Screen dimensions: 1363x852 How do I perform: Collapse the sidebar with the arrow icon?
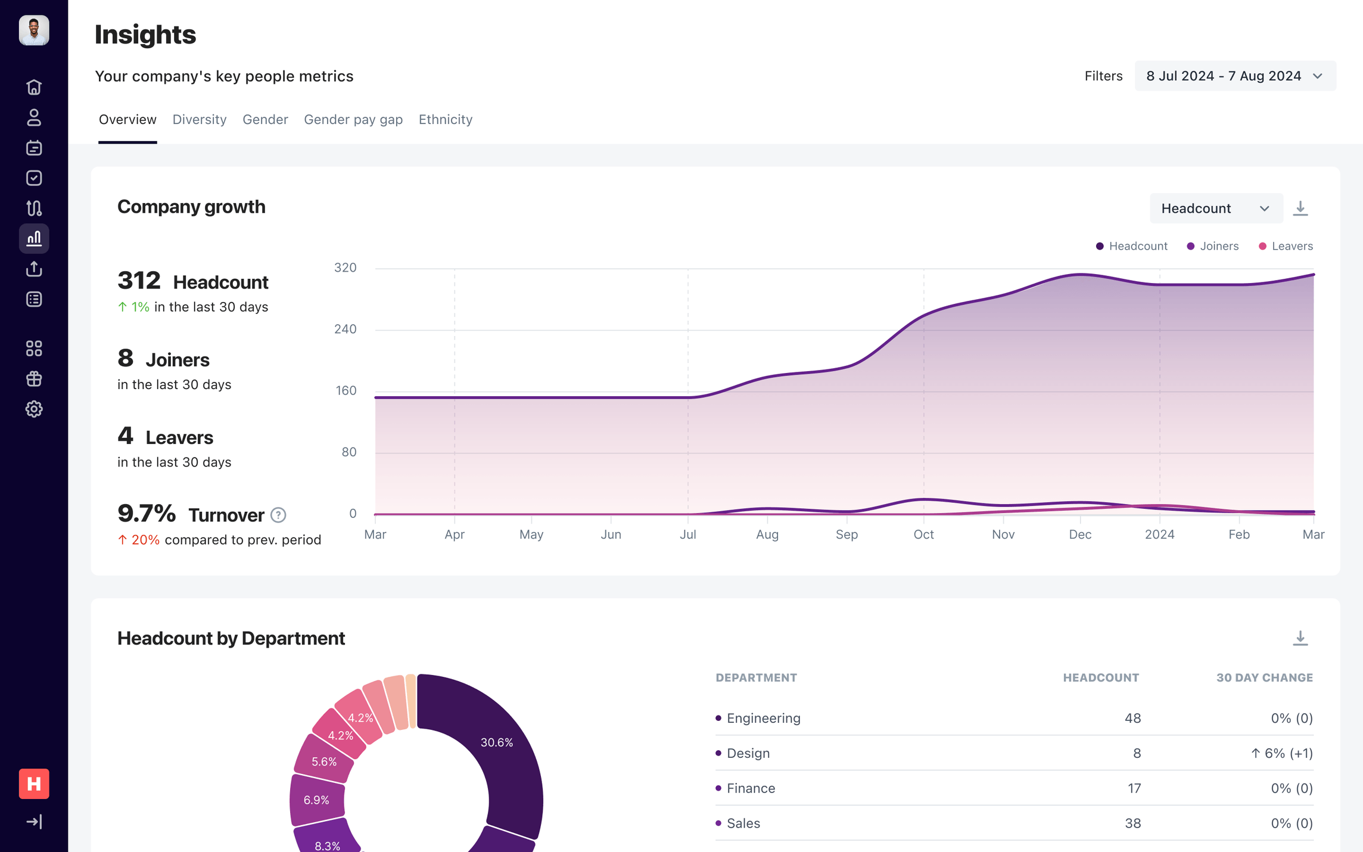pyautogui.click(x=34, y=821)
